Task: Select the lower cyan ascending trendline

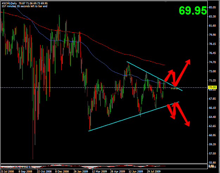Action: pyautogui.click(x=134, y=117)
